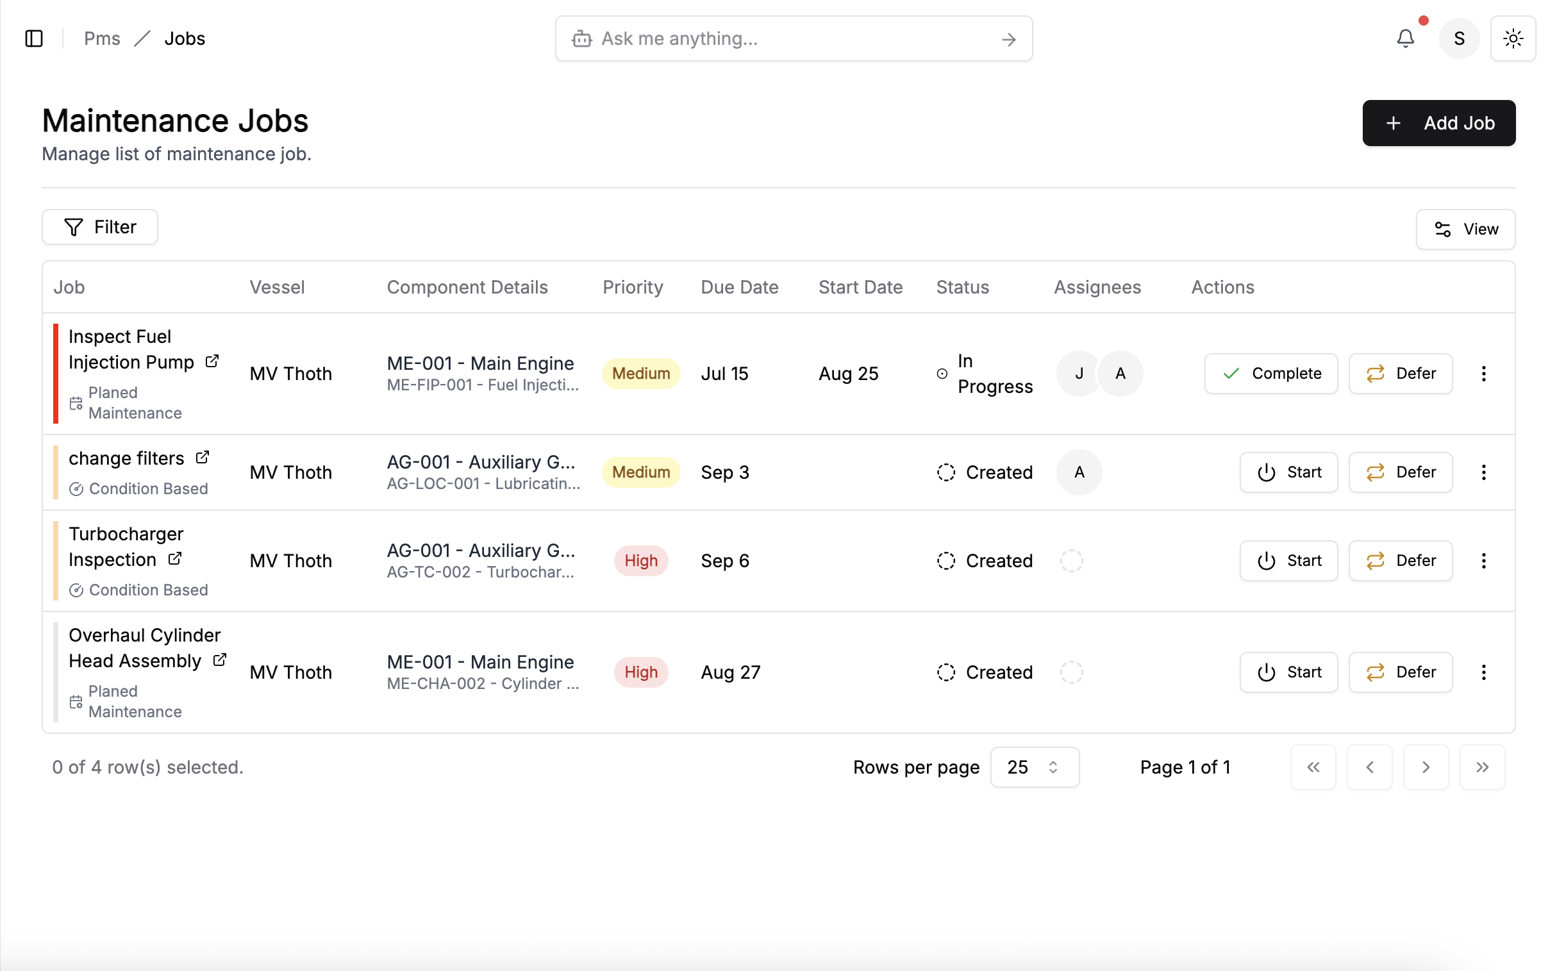Click the Add Job button
The image size is (1557, 971).
click(x=1438, y=122)
